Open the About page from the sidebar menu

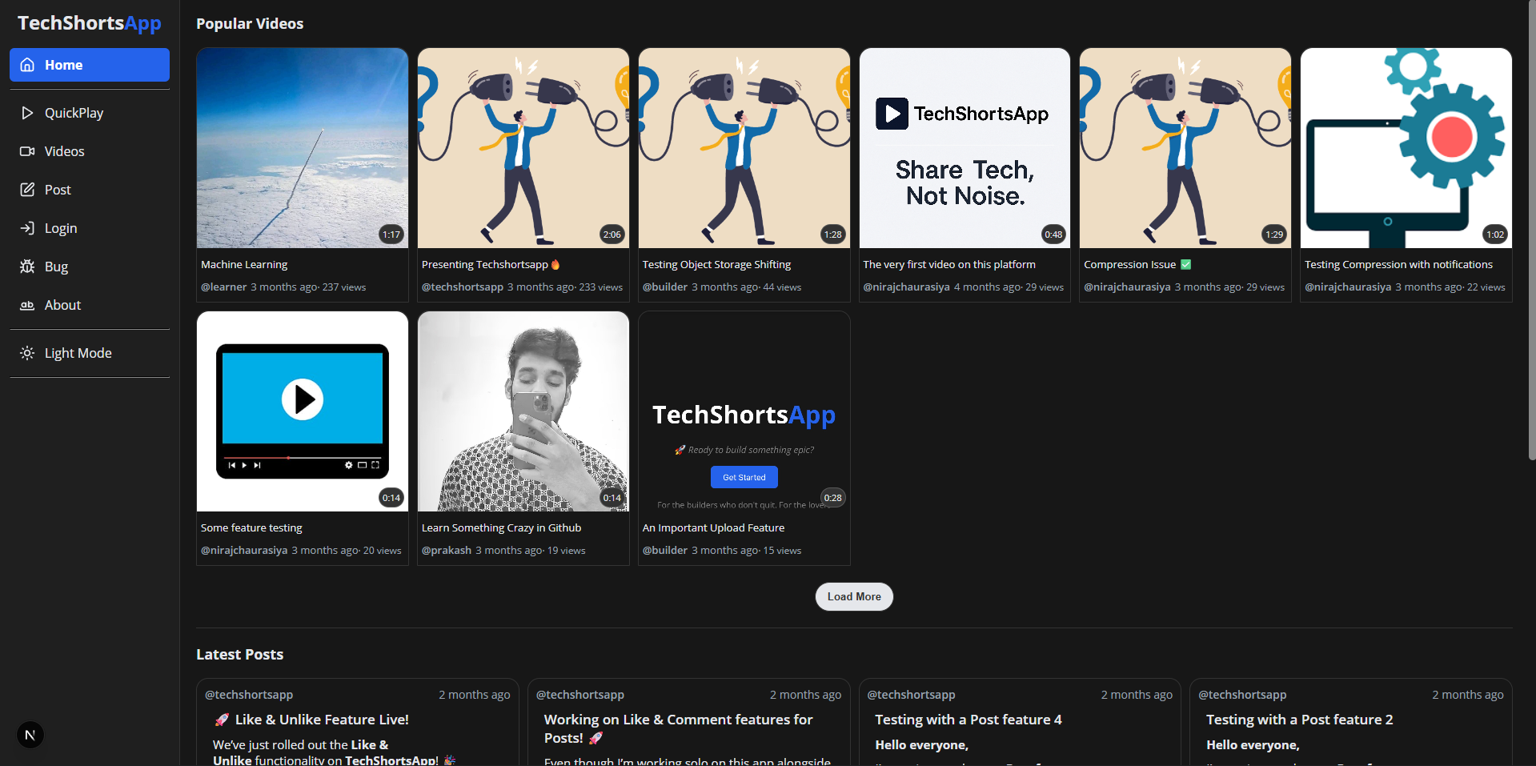62,305
